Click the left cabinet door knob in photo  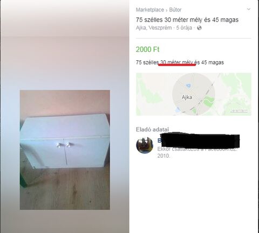[59, 145]
